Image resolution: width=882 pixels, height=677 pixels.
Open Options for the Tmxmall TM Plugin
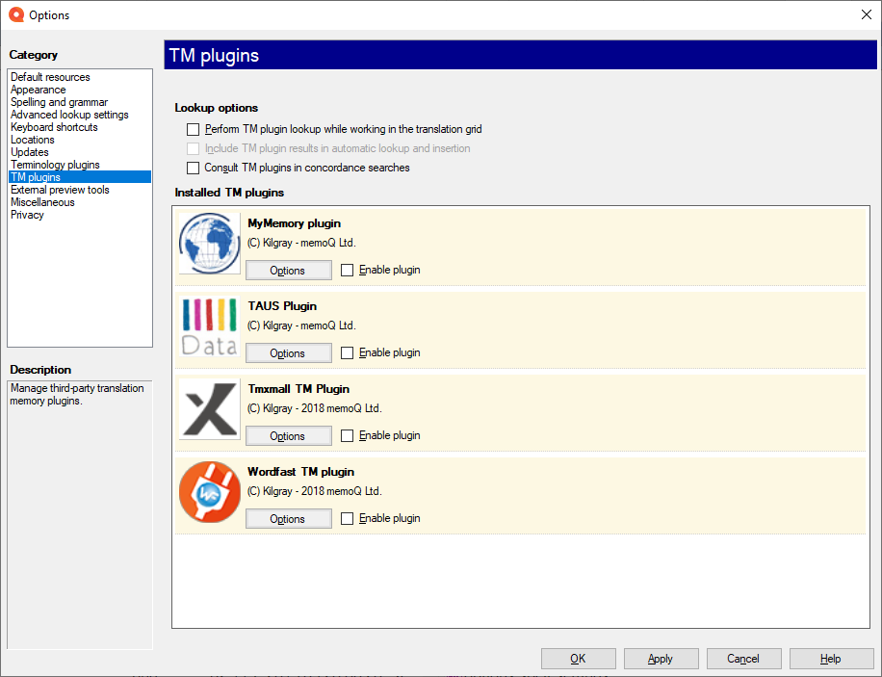click(288, 436)
